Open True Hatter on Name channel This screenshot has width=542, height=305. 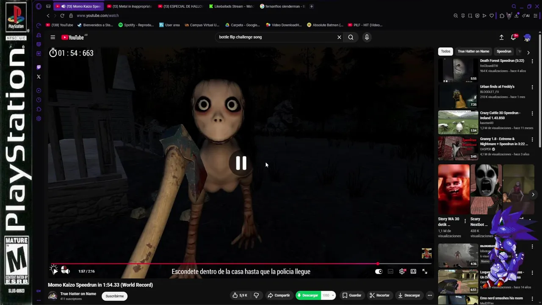78,294
